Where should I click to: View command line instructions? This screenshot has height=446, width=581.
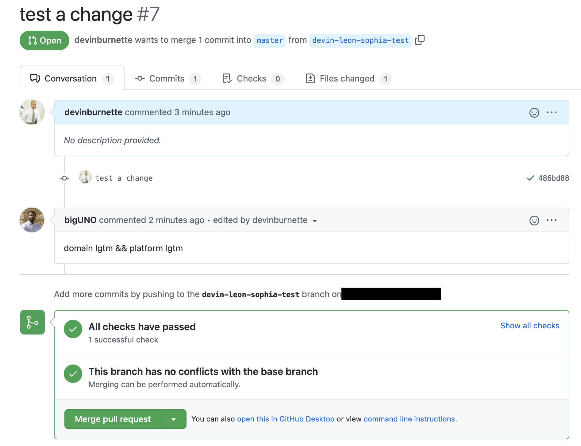pos(409,419)
